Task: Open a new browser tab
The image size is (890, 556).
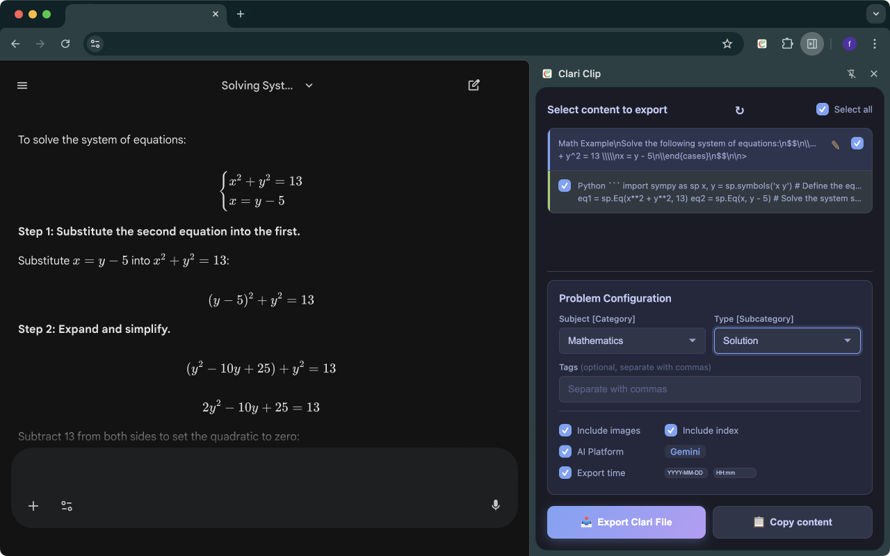Action: tap(241, 14)
